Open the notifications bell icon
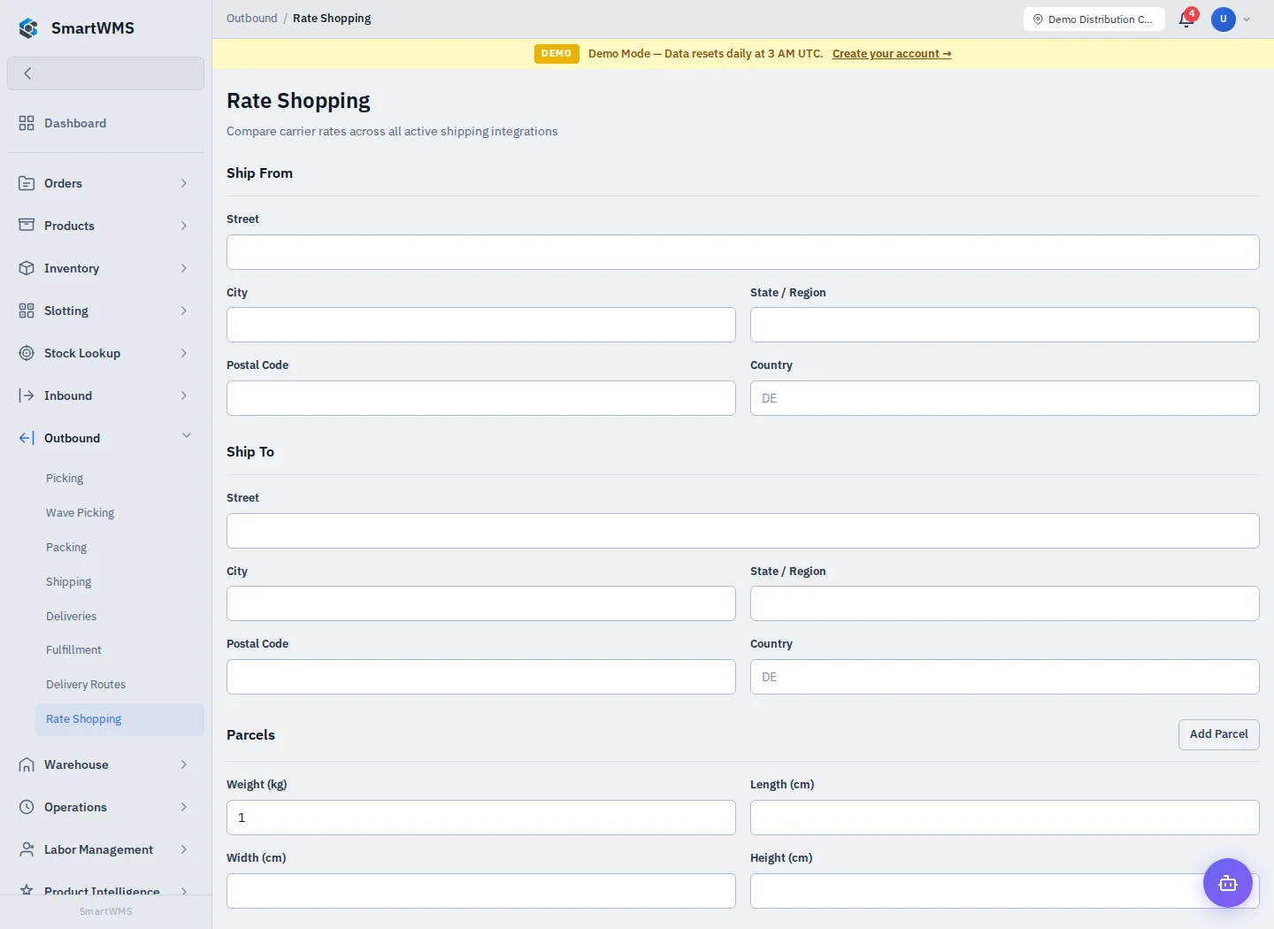Image resolution: width=1274 pixels, height=929 pixels. pyautogui.click(x=1186, y=19)
